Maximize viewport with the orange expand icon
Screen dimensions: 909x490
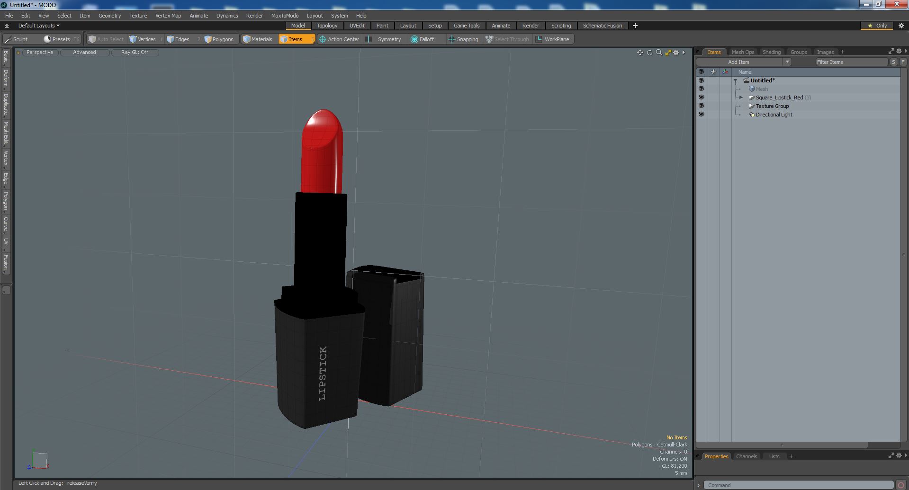pyautogui.click(x=668, y=53)
